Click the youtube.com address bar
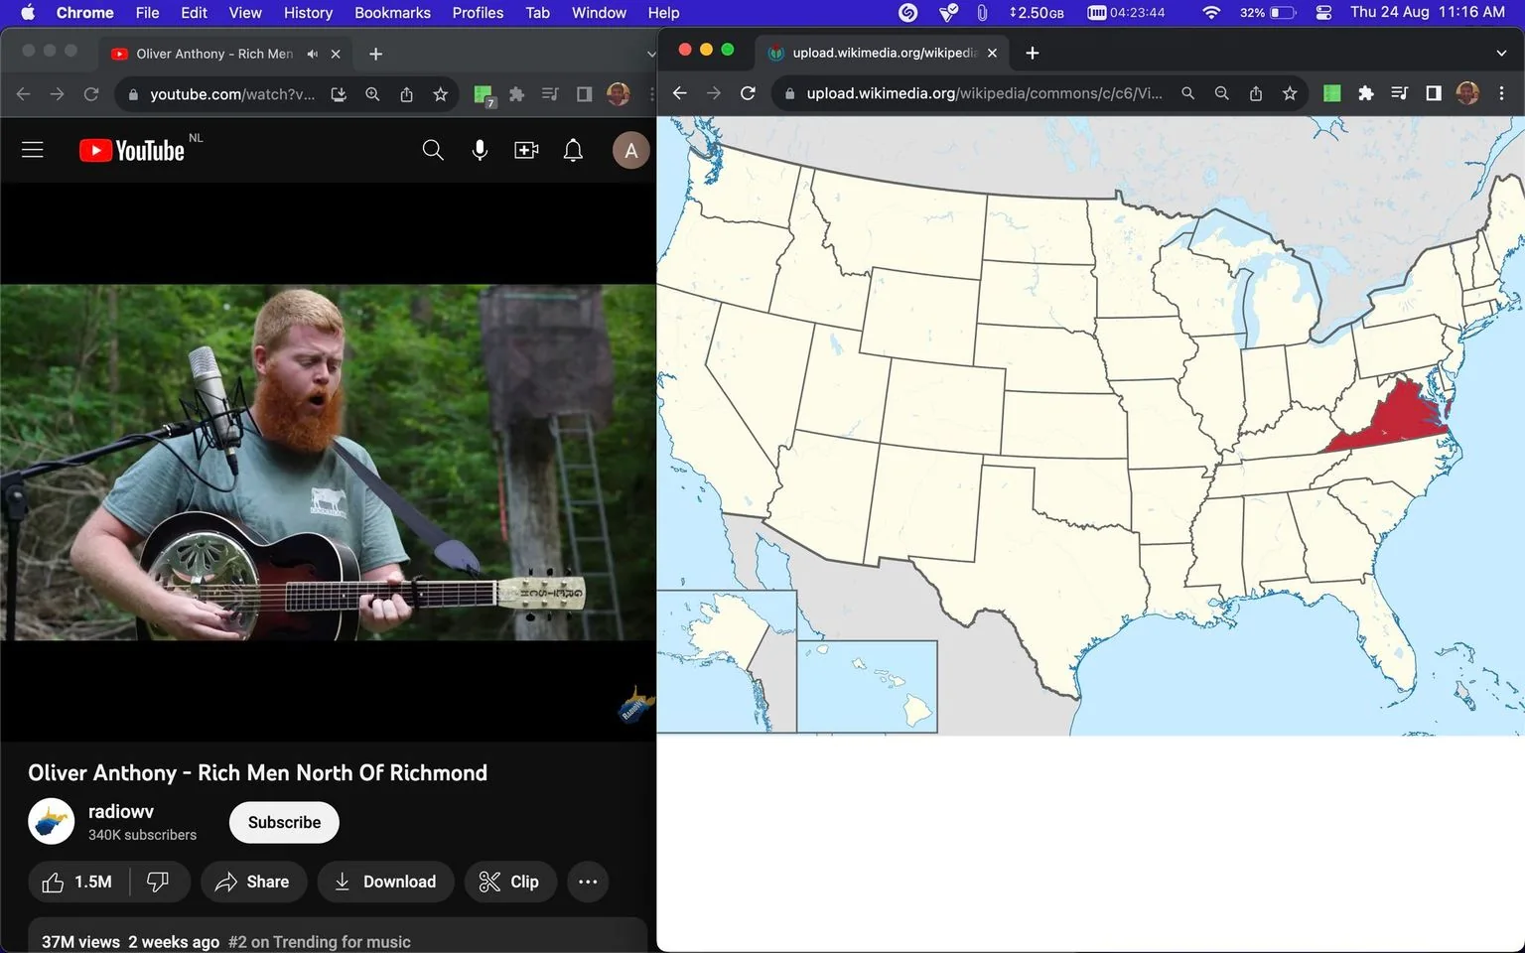The height and width of the screenshot is (953, 1525). click(x=231, y=94)
